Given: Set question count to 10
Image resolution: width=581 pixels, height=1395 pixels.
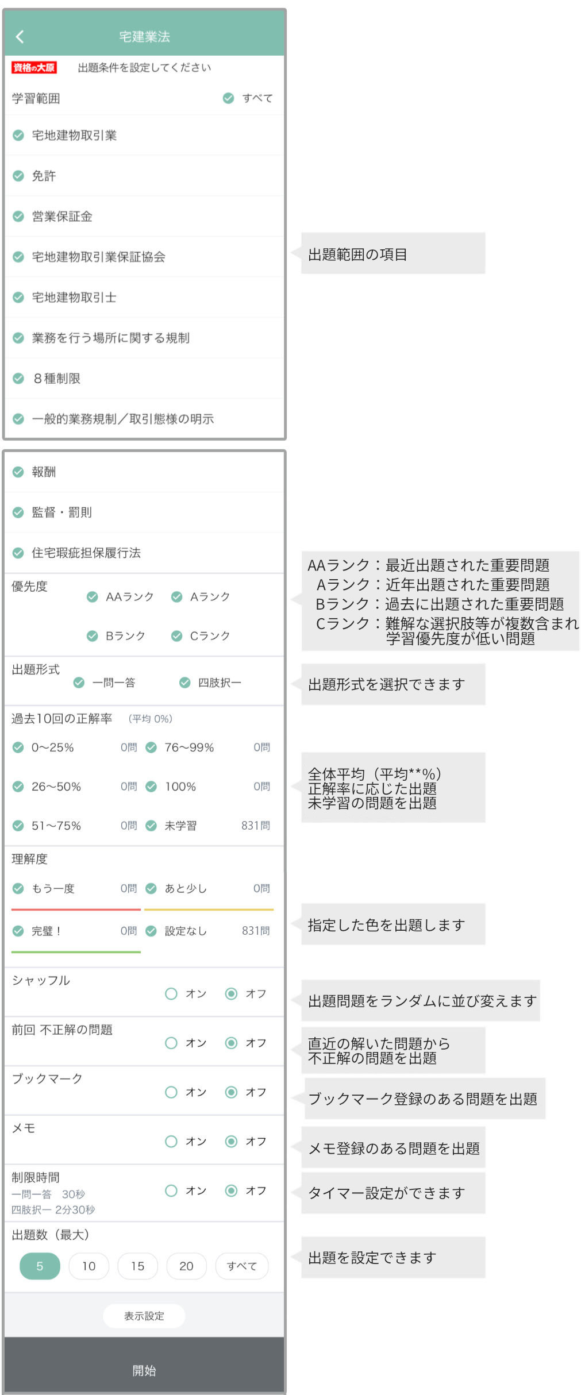Looking at the screenshot, I should pyautogui.click(x=89, y=1266).
